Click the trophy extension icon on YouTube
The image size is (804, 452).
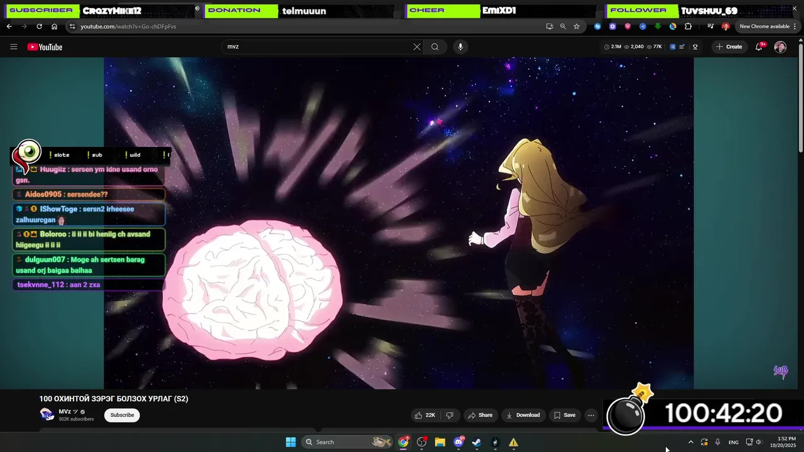695,47
